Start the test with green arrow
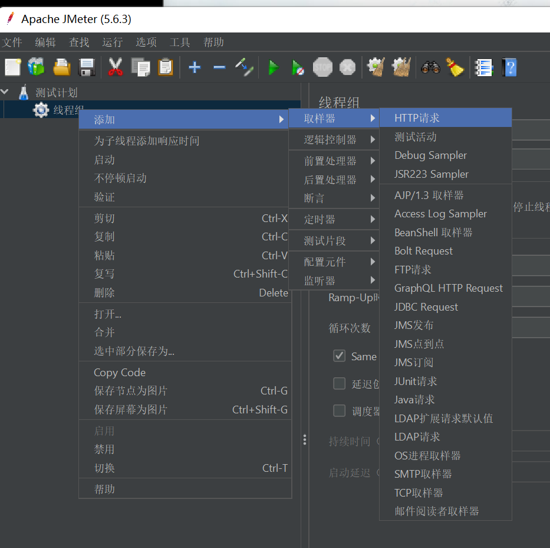 (274, 67)
